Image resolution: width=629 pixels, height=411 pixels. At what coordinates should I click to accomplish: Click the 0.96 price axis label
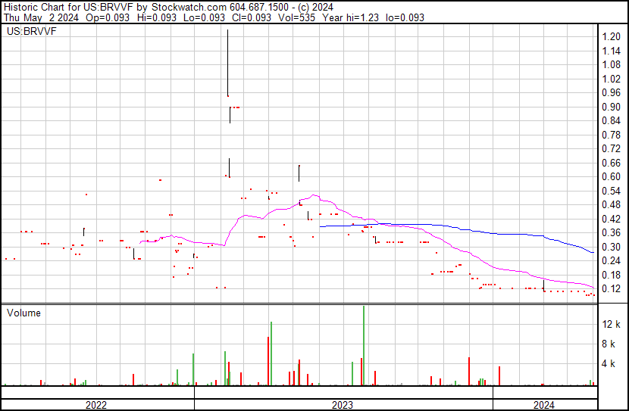pyautogui.click(x=611, y=92)
